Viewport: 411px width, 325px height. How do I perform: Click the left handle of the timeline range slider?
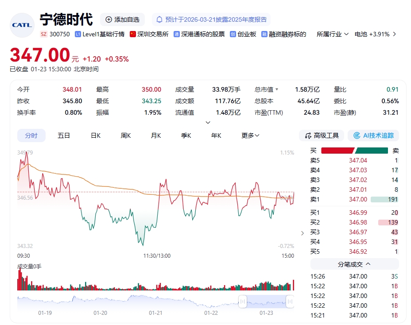[x=242, y=302]
